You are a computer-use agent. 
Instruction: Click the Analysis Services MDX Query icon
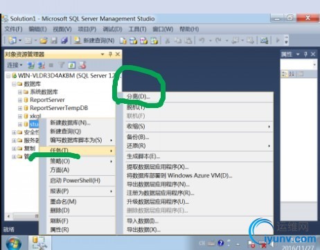[x=133, y=41]
